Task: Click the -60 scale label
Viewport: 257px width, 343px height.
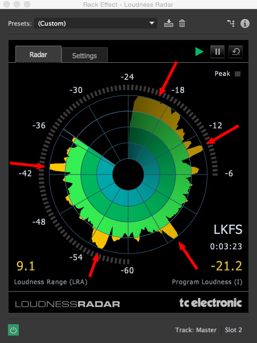Action: 127,271
